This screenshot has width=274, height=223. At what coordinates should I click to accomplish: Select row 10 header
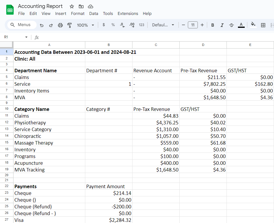(x=7, y=109)
